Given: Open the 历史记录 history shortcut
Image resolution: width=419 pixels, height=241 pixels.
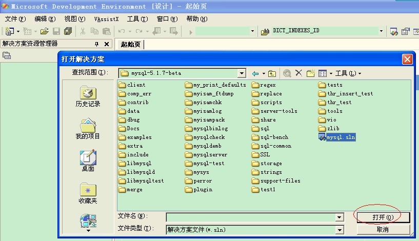Looking at the screenshot, I should 88,97.
